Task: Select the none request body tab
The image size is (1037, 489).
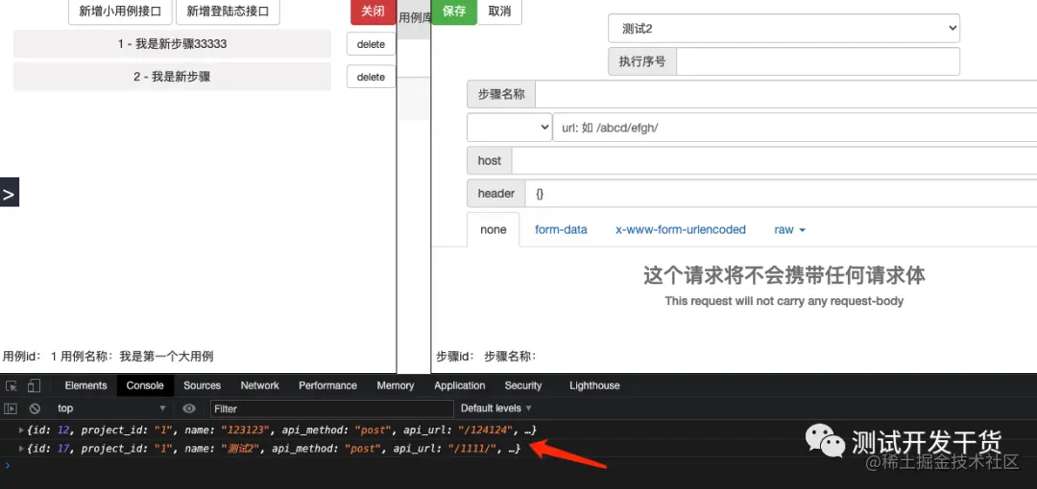Action: (x=493, y=230)
